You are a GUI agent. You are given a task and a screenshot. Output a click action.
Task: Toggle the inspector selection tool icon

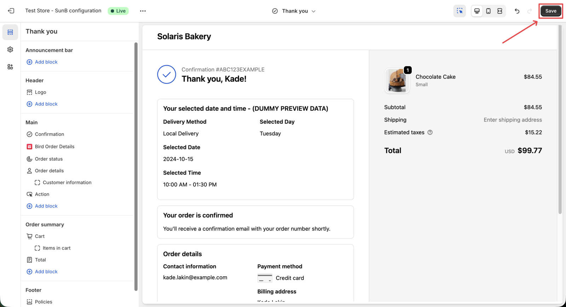click(460, 11)
